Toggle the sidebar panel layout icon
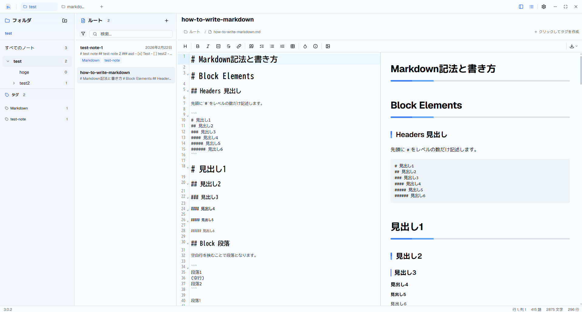 [x=521, y=7]
